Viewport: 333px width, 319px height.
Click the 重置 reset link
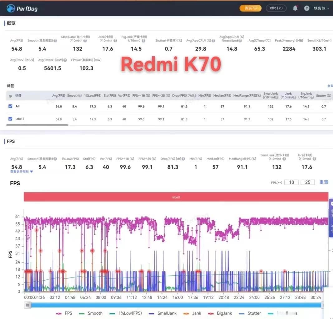324,182
